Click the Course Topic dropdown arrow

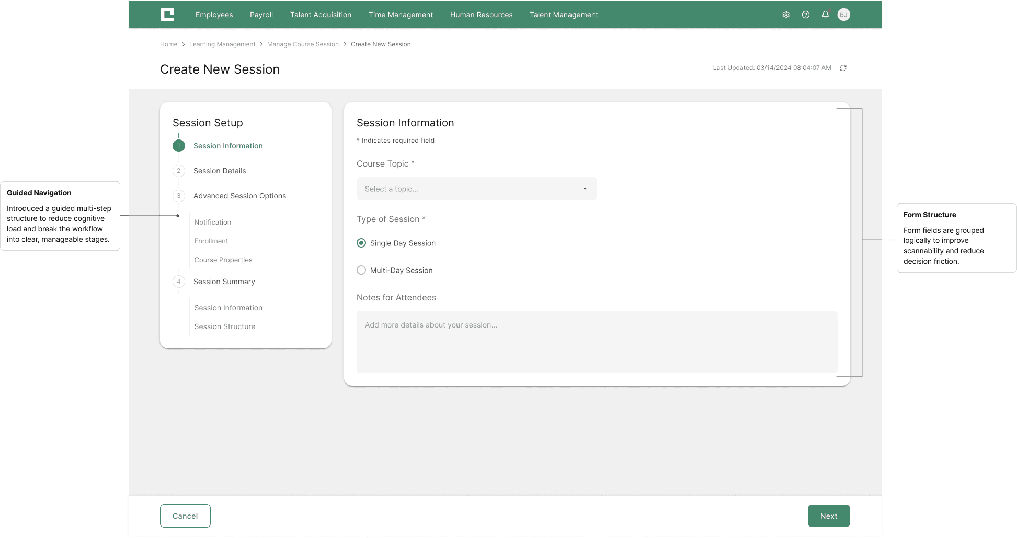pyautogui.click(x=585, y=189)
